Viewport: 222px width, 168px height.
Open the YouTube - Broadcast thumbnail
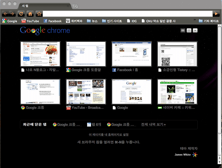[x=86, y=92]
